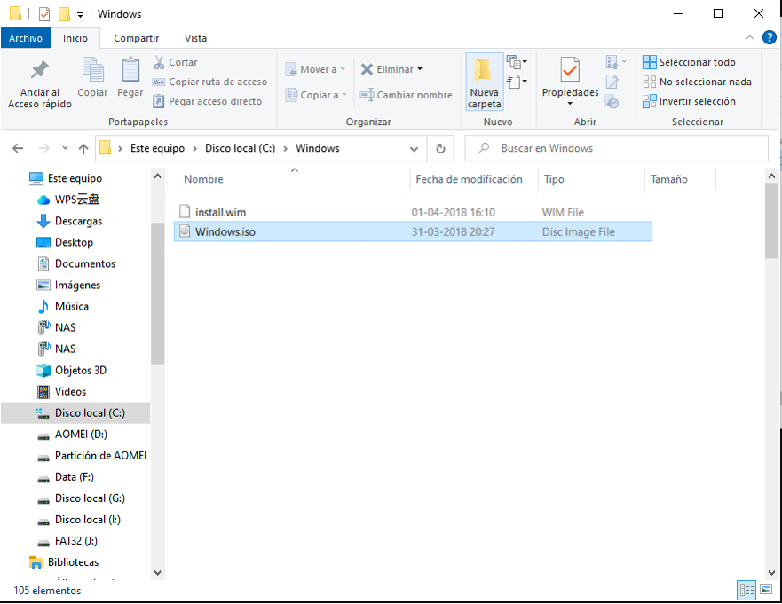Click the Pegar icon

pyautogui.click(x=130, y=80)
